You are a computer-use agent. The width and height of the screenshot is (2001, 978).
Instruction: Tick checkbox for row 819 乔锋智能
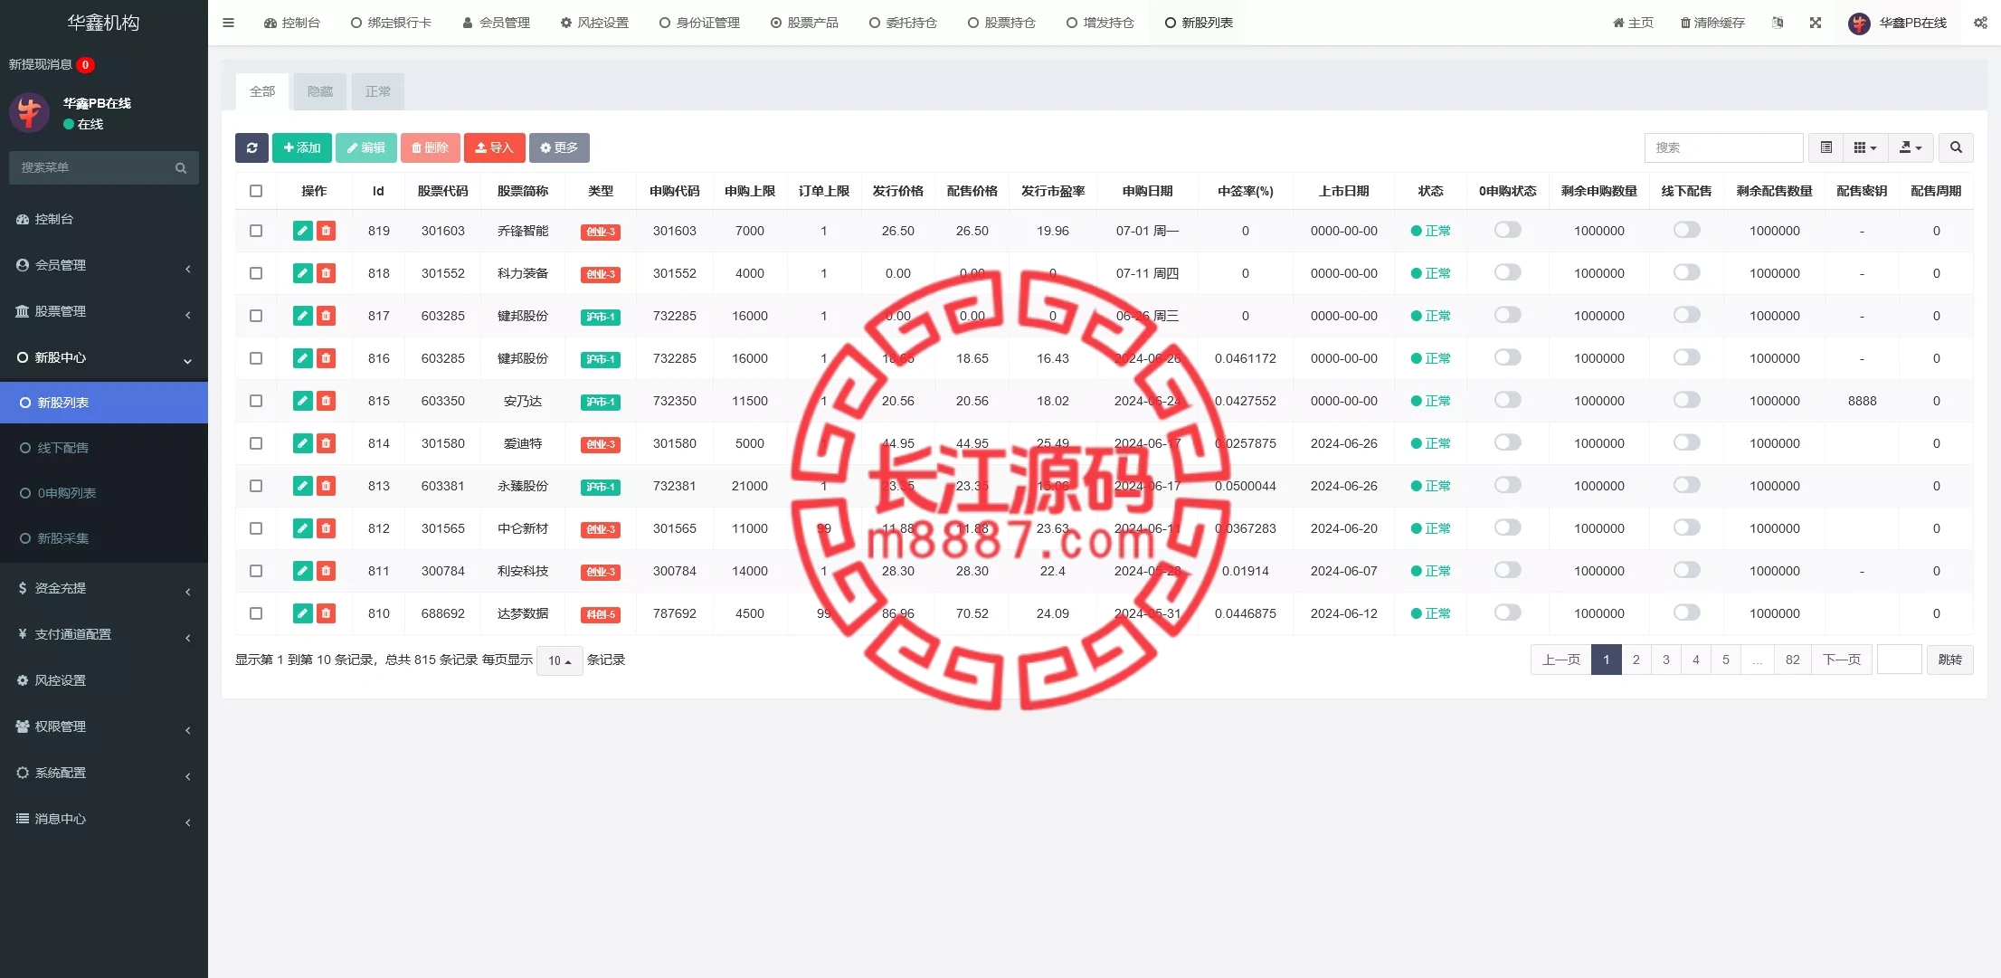[256, 231]
